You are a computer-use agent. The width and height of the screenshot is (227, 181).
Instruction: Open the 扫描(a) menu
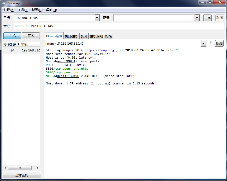pos(9,10)
